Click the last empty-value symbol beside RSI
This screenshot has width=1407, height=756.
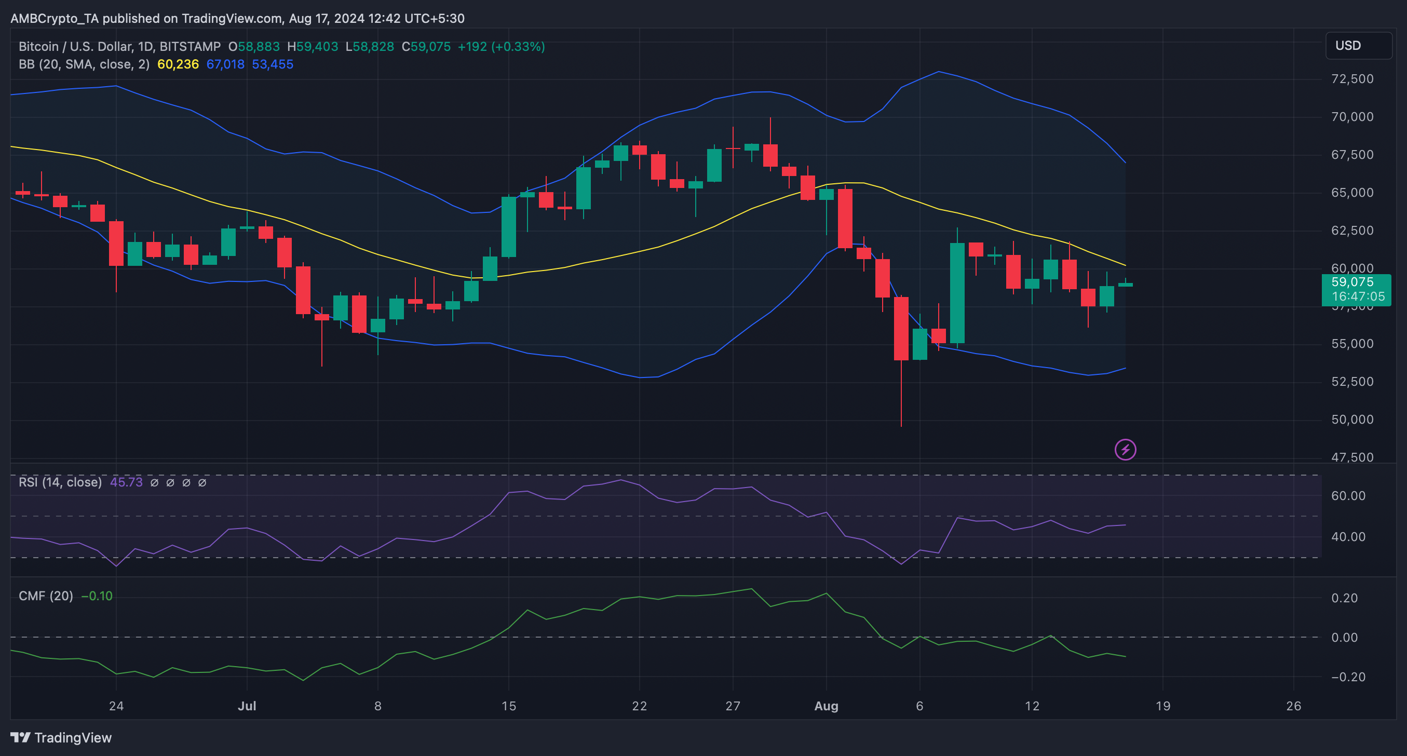click(x=202, y=482)
